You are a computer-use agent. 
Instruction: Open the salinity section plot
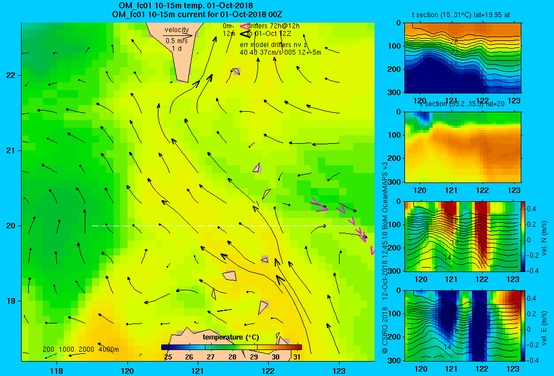(463, 147)
